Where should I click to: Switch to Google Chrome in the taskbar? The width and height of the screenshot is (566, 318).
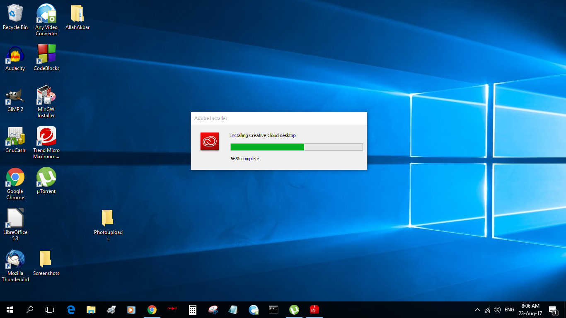pos(152,310)
